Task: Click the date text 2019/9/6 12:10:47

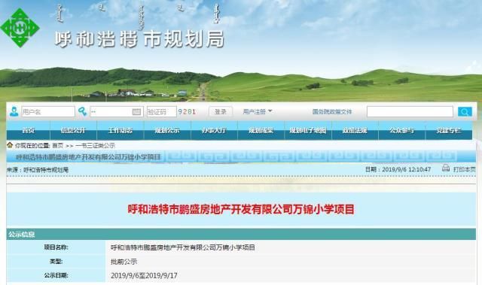Action: 407,169
